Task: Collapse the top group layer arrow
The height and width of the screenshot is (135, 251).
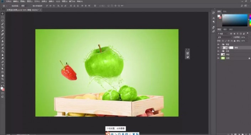Action: point(221,45)
